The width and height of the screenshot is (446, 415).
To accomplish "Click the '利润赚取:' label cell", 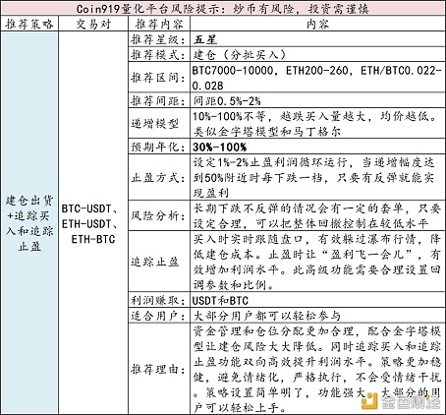I will click(x=159, y=300).
